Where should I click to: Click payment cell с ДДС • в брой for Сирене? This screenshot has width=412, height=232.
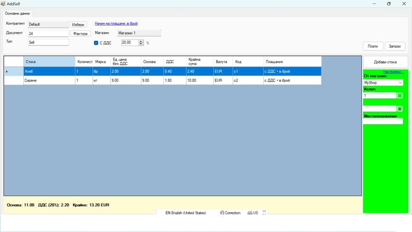[292, 80]
